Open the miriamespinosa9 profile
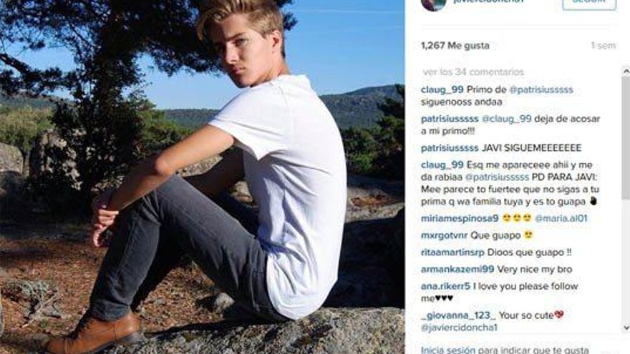 tap(460, 219)
